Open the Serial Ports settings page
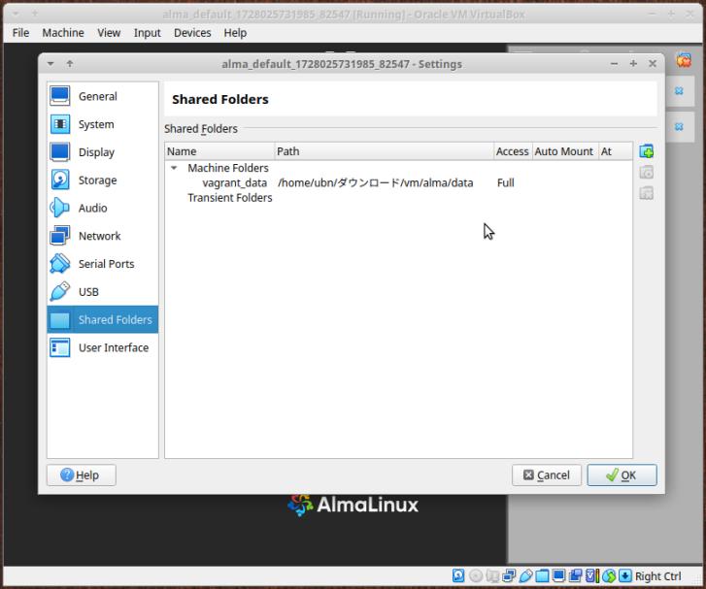706x589 pixels. tap(103, 264)
